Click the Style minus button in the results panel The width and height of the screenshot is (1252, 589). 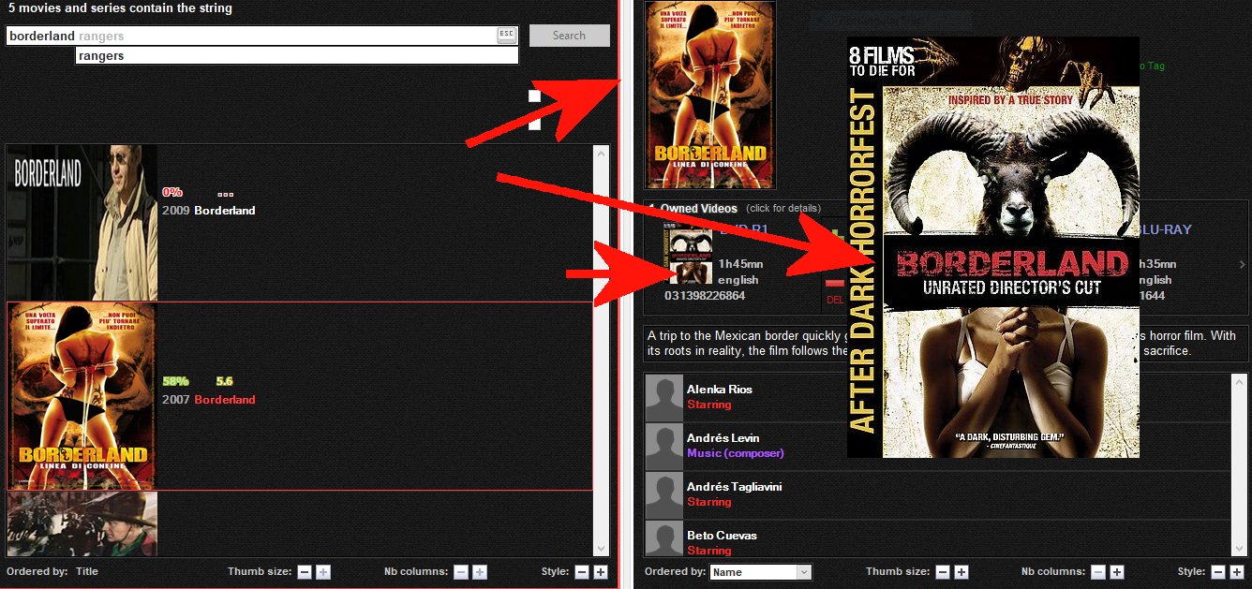[582, 572]
